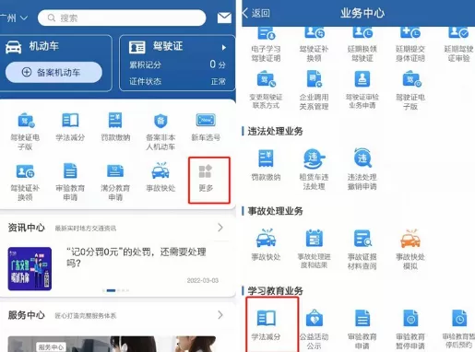Open the news article thumbnail image
Screen dimensions: 475x352
(x=30, y=269)
